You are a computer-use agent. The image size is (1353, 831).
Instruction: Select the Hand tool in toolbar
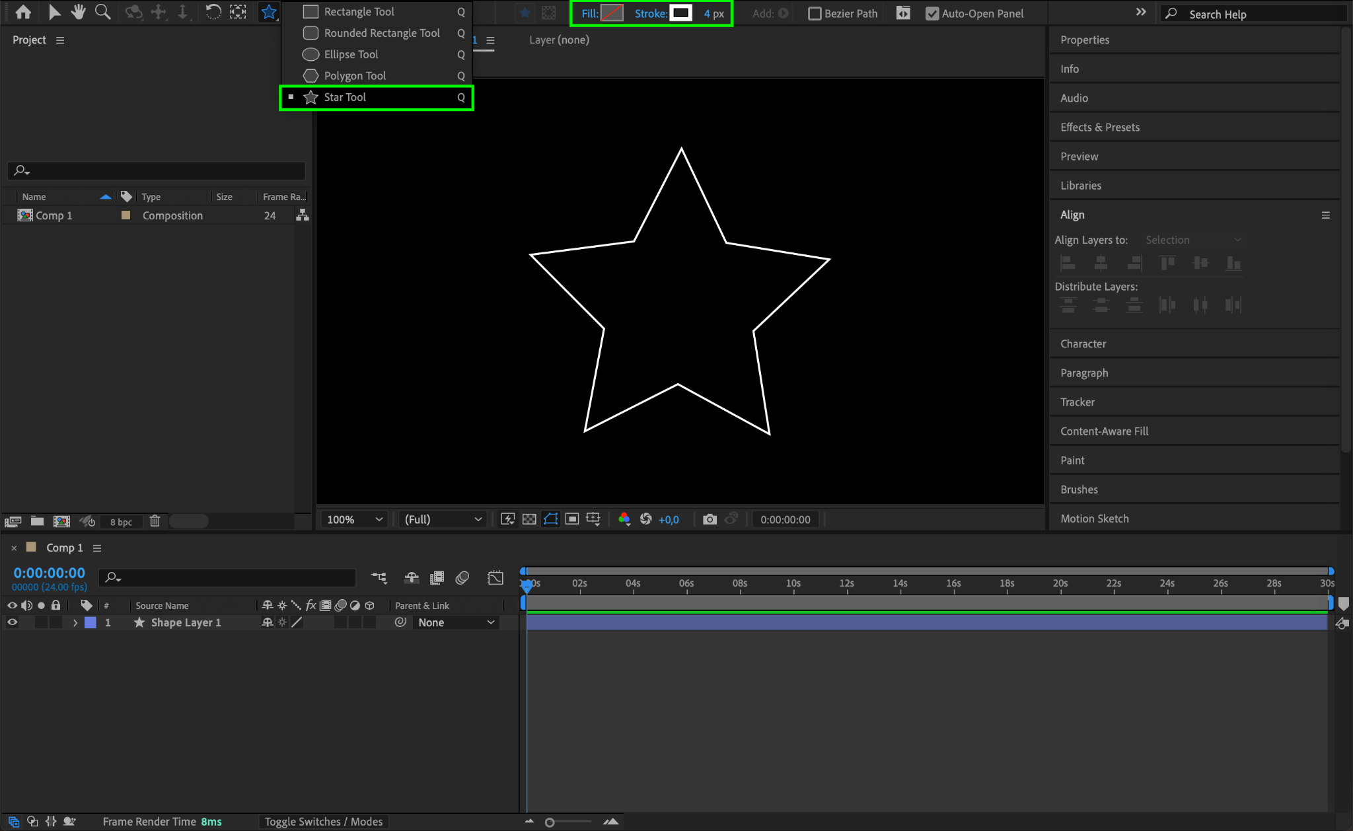79,12
